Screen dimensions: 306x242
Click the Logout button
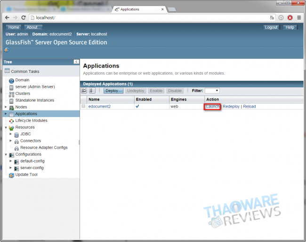pyautogui.click(x=271, y=27)
